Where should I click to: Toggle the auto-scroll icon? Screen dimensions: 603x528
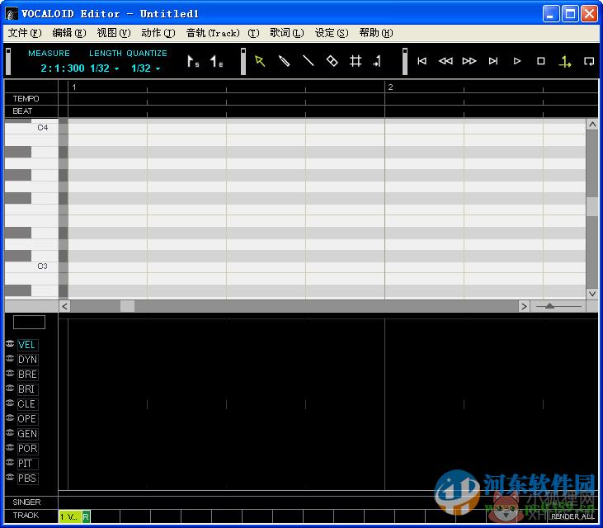(565, 62)
